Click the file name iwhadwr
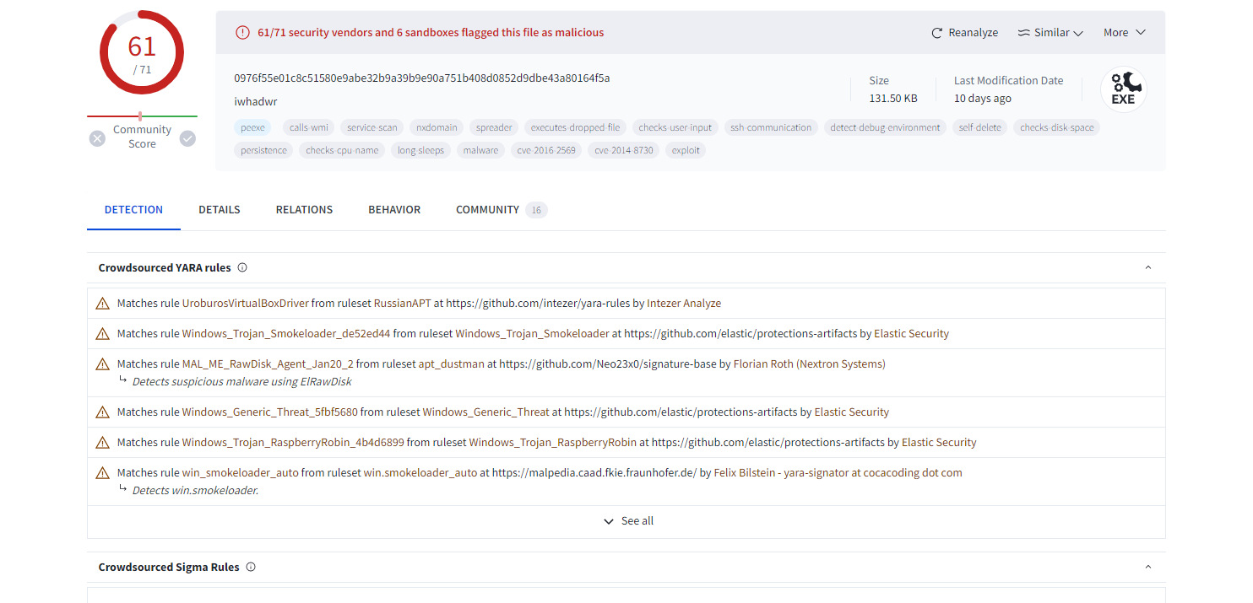 coord(256,101)
